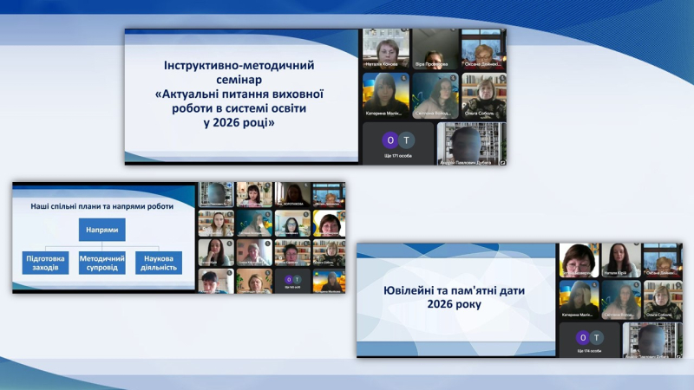Click Андрій Павлович Дубега's tile beside the seminar slide

[471, 143]
